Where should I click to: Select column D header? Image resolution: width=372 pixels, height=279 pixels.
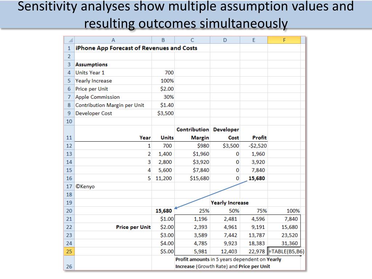(x=225, y=40)
